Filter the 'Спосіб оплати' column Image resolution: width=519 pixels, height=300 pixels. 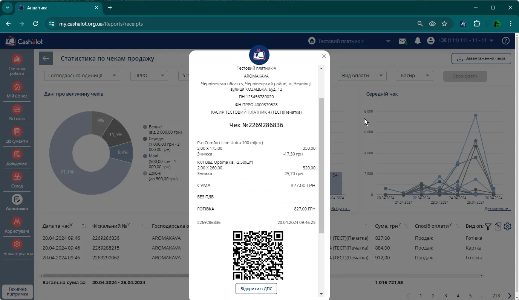[451, 225]
